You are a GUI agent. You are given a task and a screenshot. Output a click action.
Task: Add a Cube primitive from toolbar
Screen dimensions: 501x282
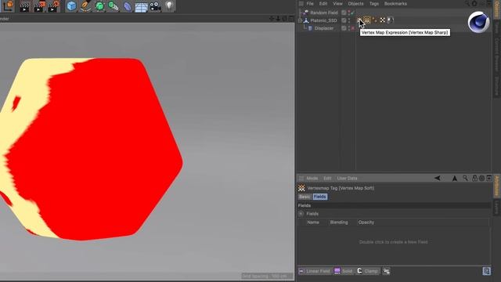tap(71, 5)
